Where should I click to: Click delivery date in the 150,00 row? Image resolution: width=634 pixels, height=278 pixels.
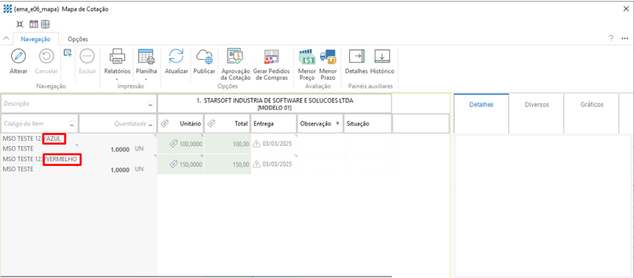[x=277, y=164]
